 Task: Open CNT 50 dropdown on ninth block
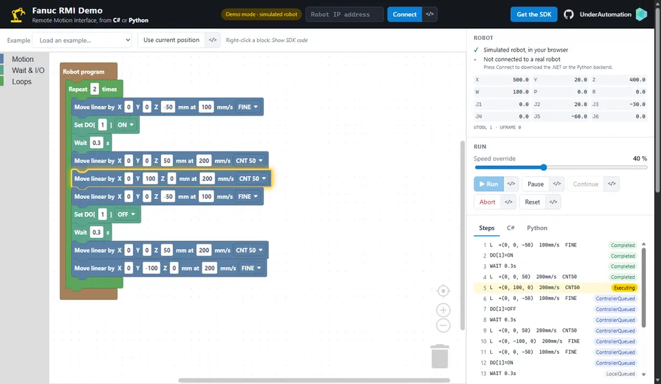point(249,250)
